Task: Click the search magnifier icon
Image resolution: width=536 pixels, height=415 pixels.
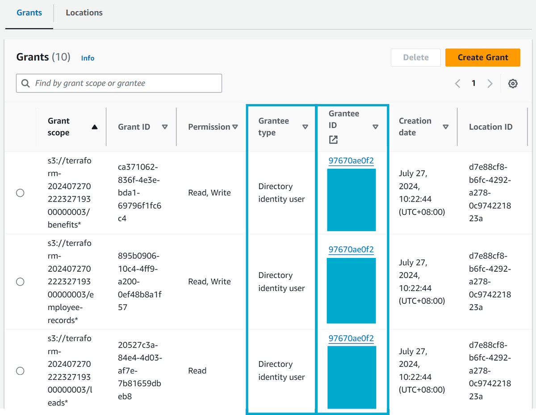Action: (x=25, y=83)
